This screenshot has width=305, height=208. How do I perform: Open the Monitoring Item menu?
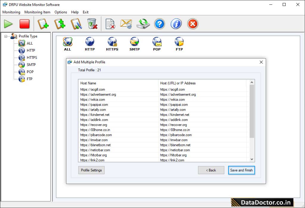(37, 12)
